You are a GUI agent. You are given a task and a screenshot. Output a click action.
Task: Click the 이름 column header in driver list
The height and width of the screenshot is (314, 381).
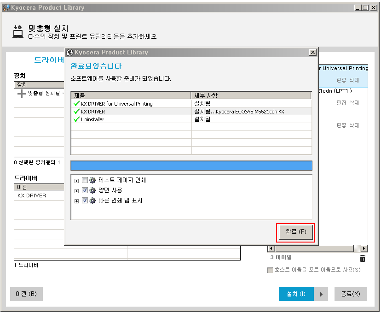coord(40,187)
